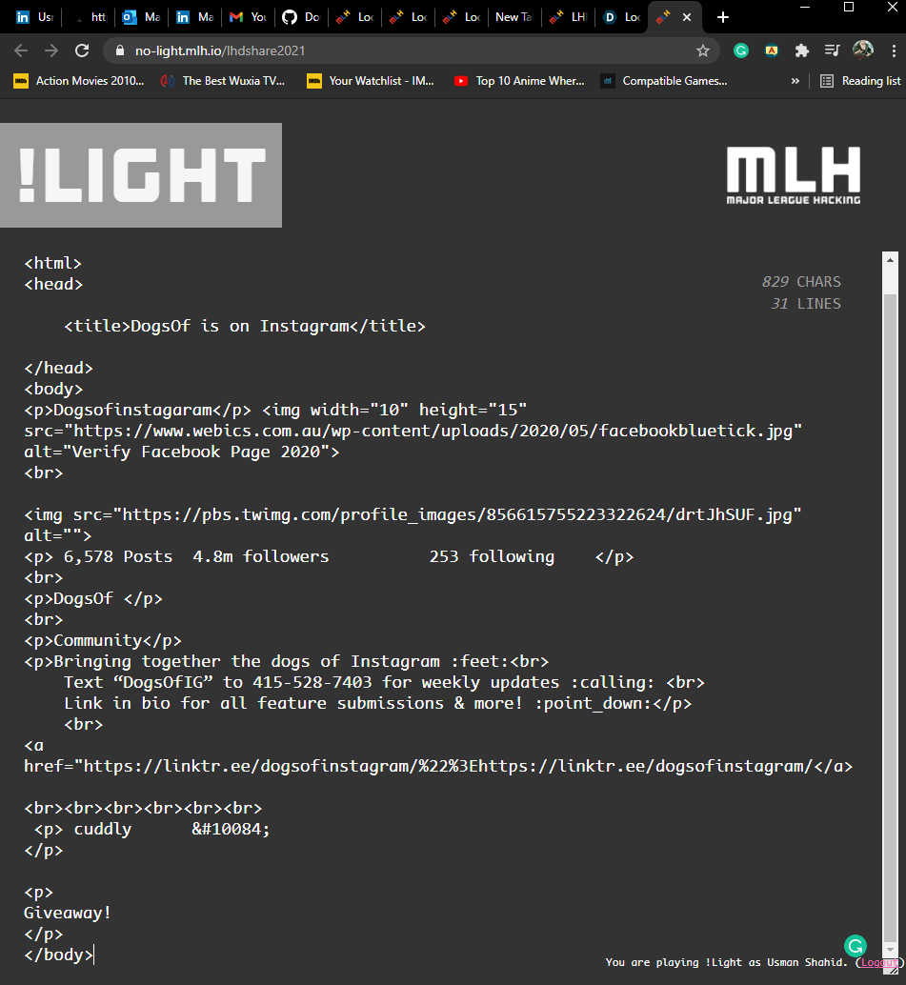The height and width of the screenshot is (985, 906).
Task: Open 'Action Movies 2010...' bookmark
Action: tap(79, 81)
